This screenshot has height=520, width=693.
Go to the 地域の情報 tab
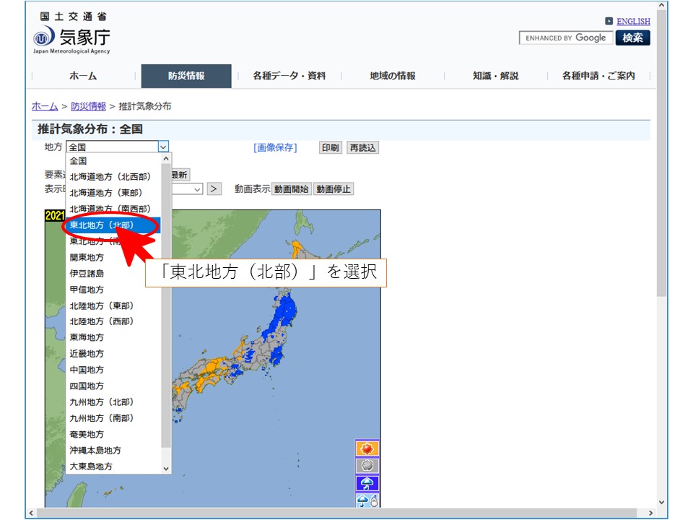click(x=392, y=76)
